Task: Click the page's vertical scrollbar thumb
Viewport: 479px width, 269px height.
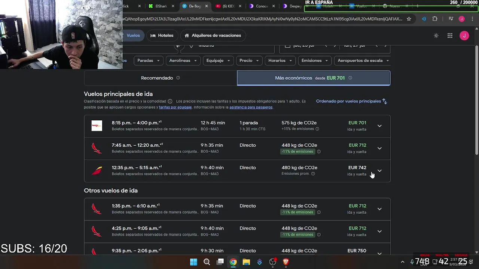Action: click(476, 101)
